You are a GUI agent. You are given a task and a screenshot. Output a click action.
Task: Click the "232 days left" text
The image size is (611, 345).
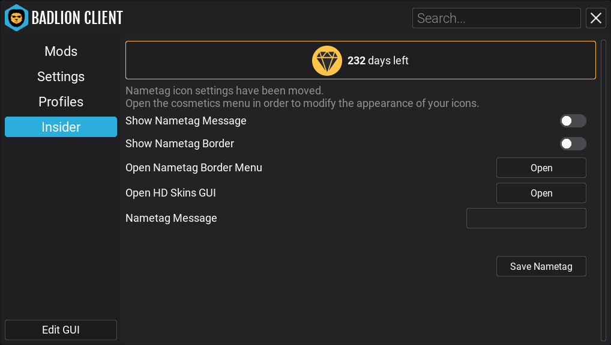pos(378,61)
